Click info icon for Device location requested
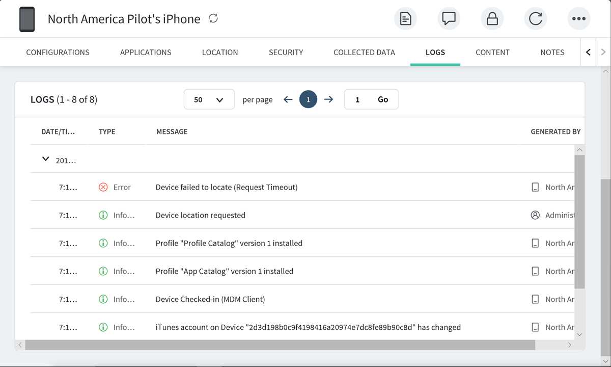This screenshot has width=611, height=367. [103, 215]
